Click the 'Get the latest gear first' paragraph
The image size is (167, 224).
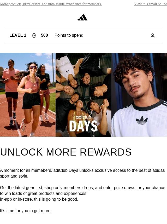click(x=82, y=190)
